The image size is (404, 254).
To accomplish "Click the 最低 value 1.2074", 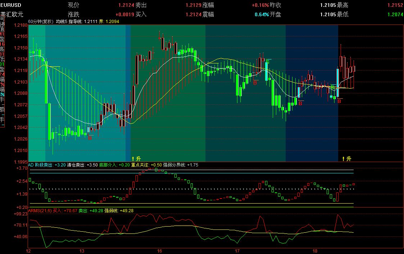I will [x=395, y=14].
